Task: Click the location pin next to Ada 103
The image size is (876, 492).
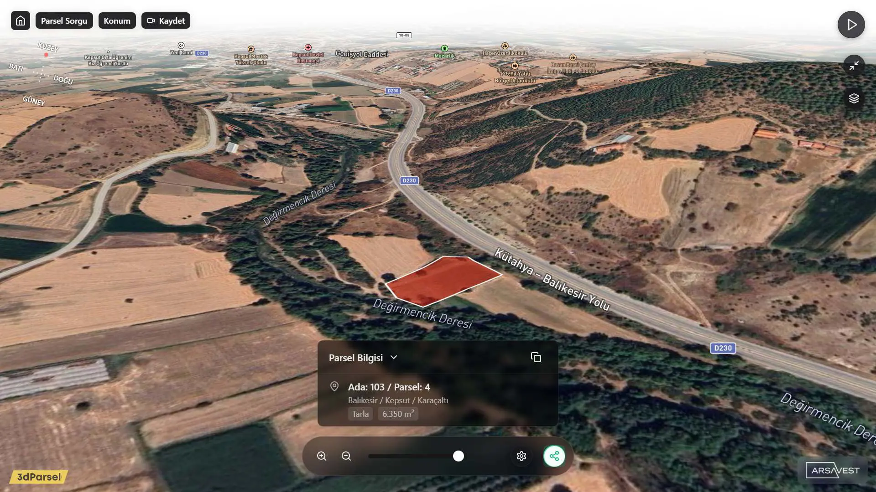Action: click(334, 387)
